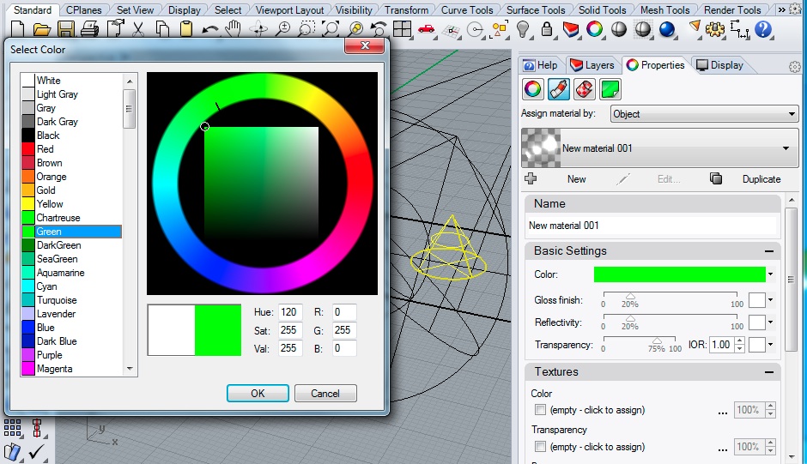The height and width of the screenshot is (464, 807).
Task: Click the material Name text field
Action: [652, 226]
